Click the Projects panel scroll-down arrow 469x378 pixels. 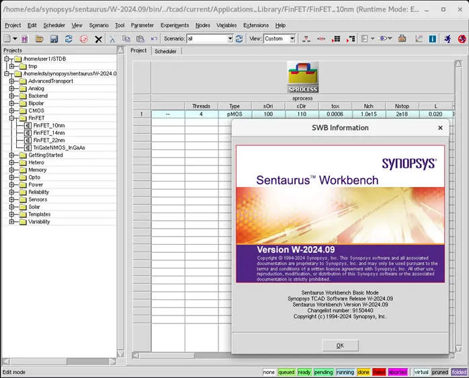120,354
